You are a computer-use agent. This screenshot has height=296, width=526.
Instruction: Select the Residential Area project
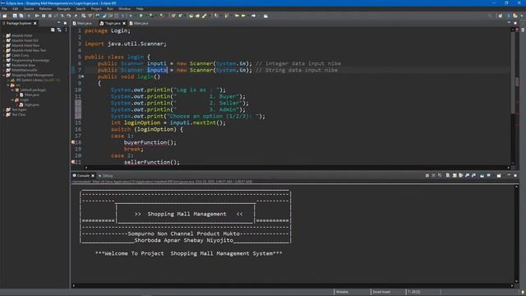pyautogui.click(x=24, y=66)
